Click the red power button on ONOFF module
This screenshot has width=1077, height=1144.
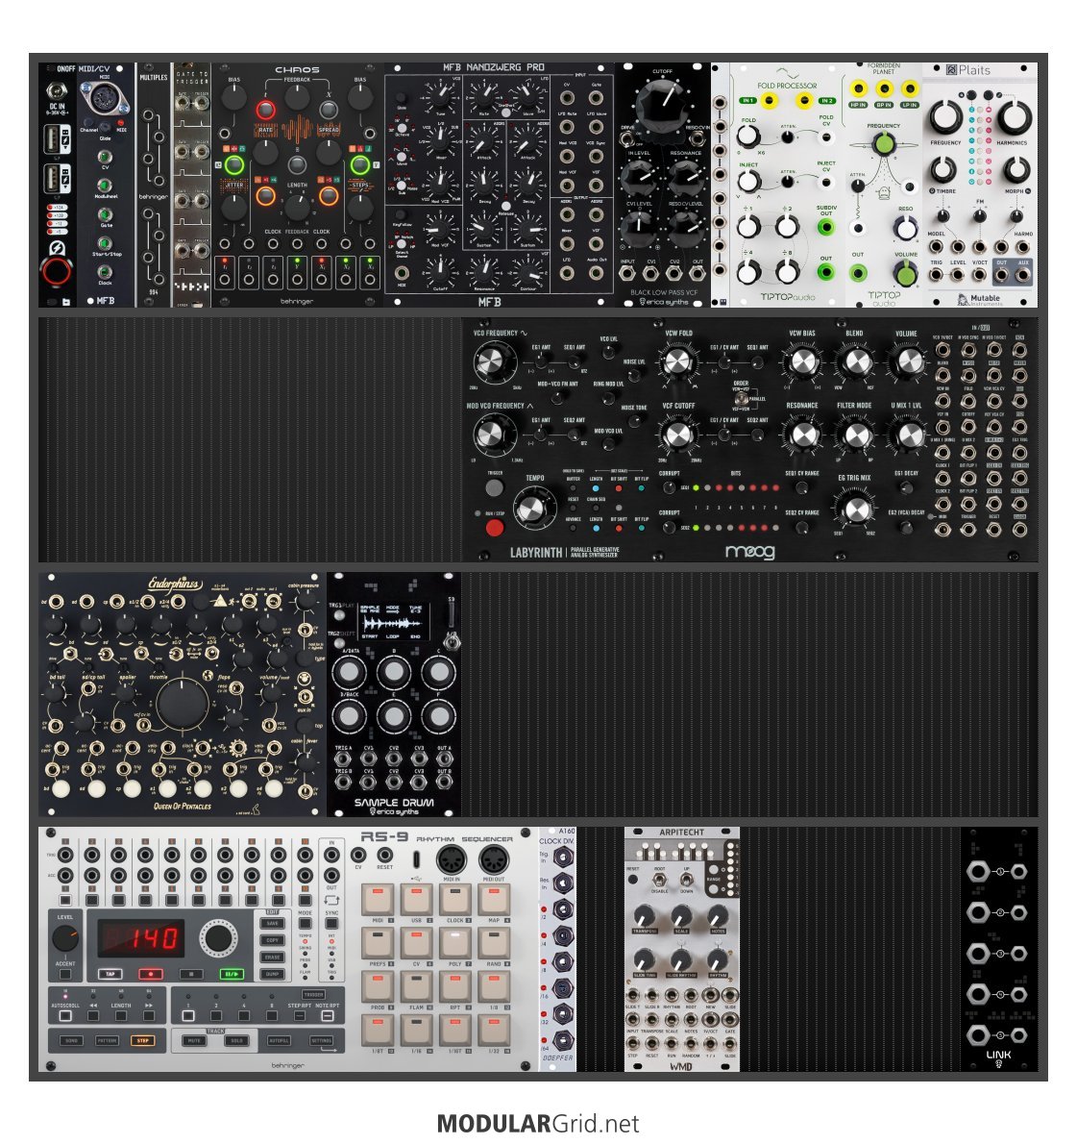pos(56,271)
